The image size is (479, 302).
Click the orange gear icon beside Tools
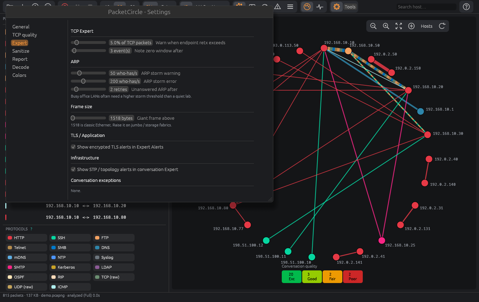pyautogui.click(x=336, y=7)
